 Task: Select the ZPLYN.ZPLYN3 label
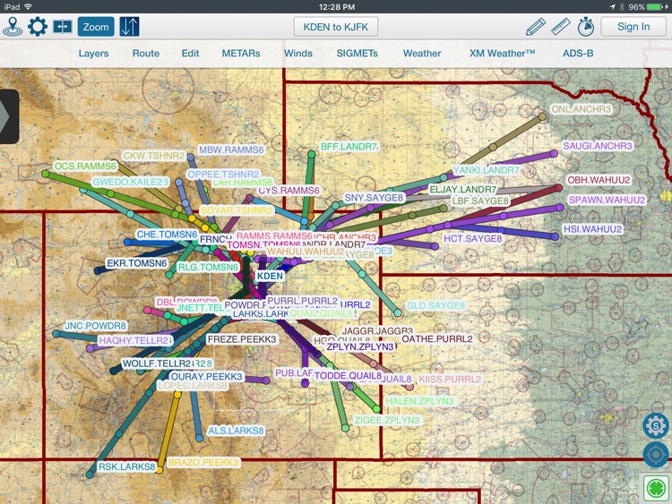(x=360, y=346)
